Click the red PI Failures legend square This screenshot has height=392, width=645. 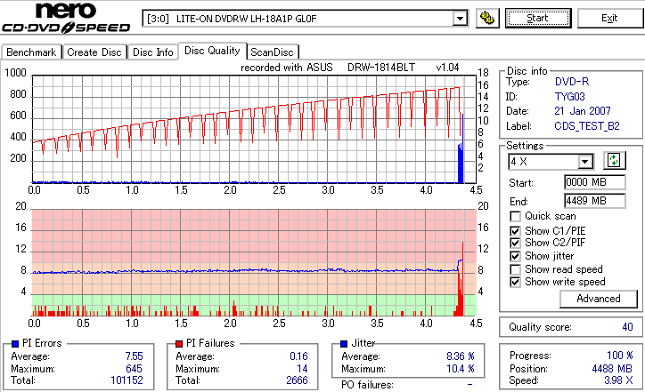point(179,344)
